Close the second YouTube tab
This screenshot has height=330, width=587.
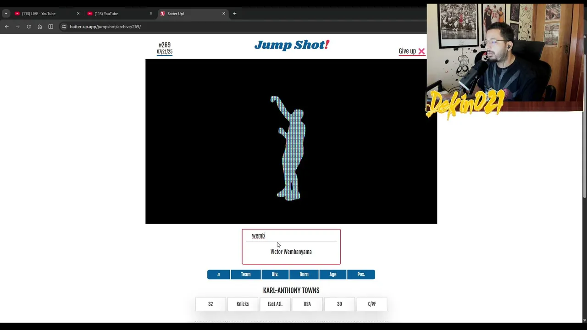(151, 14)
